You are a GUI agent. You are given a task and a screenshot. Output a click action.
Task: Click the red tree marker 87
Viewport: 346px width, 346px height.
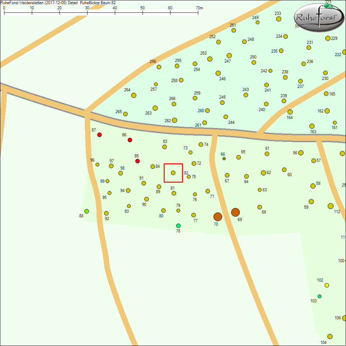[x=99, y=135]
